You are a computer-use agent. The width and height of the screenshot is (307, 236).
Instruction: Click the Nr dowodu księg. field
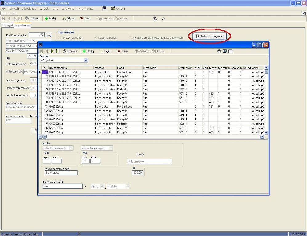click(x=18, y=120)
